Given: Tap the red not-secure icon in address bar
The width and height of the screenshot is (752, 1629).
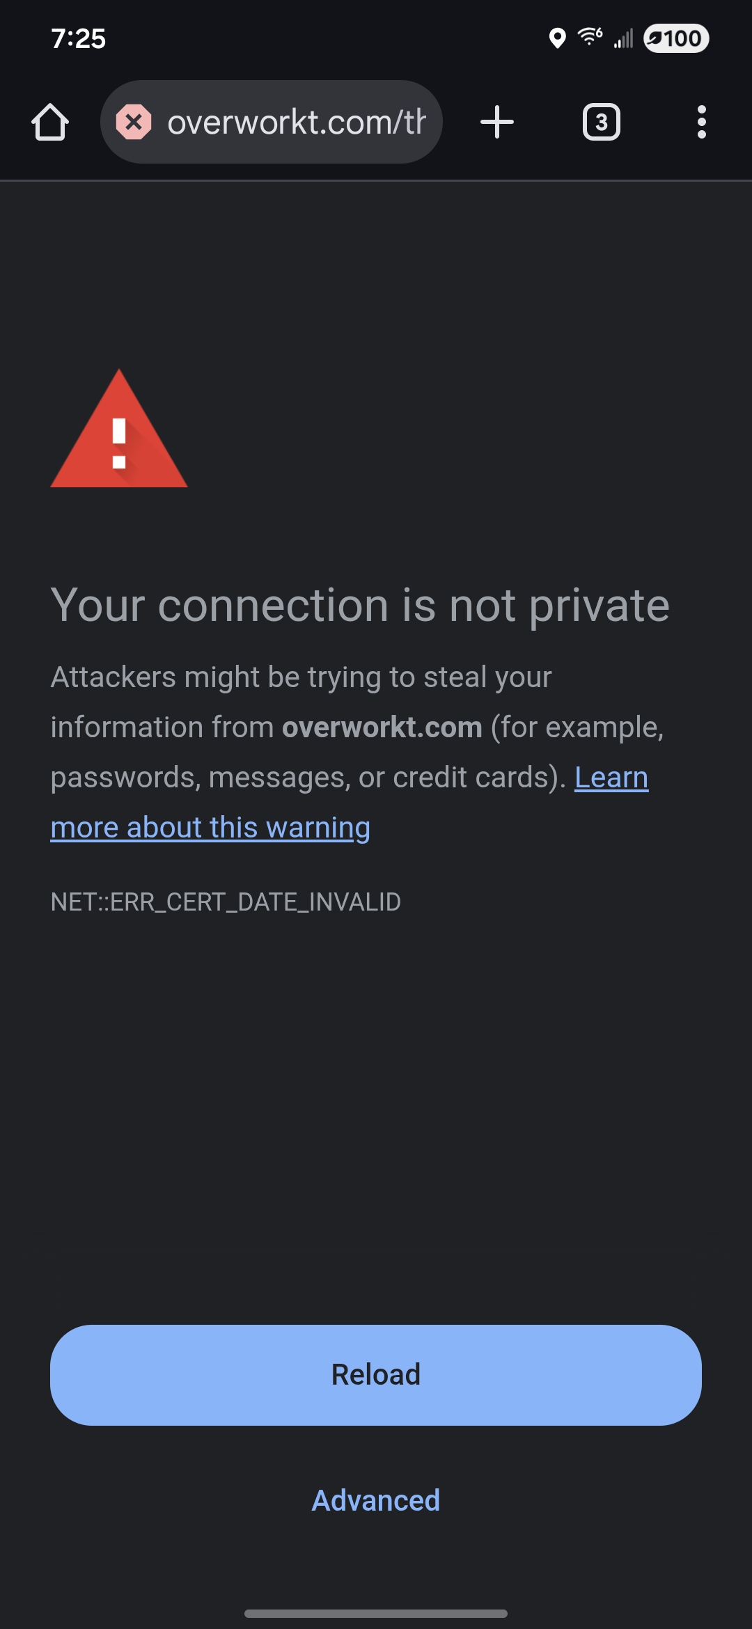Looking at the screenshot, I should click(x=134, y=123).
